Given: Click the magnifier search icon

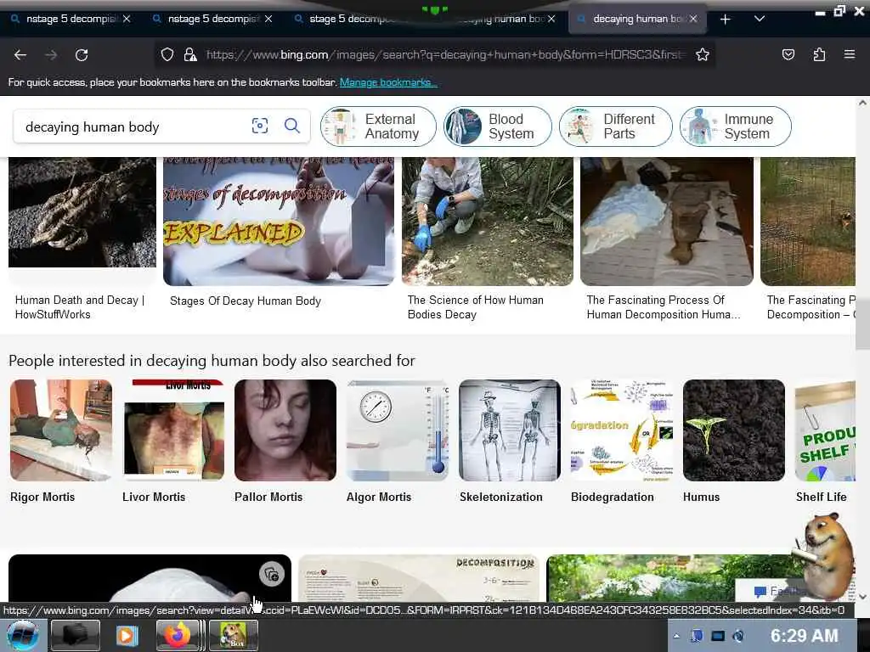Looking at the screenshot, I should coord(292,126).
